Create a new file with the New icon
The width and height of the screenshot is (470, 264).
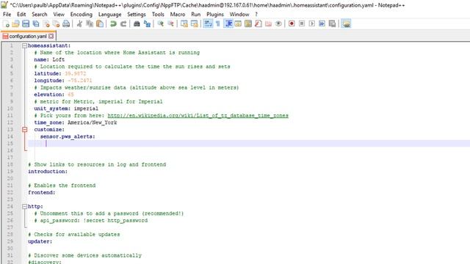[x=6, y=23]
